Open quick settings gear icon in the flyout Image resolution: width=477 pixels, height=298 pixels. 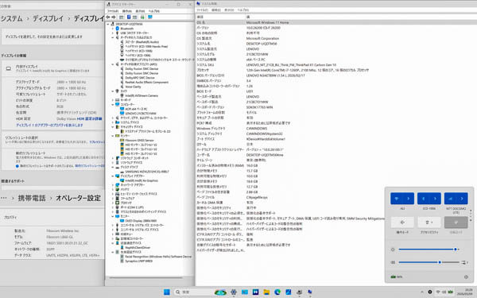point(466,277)
